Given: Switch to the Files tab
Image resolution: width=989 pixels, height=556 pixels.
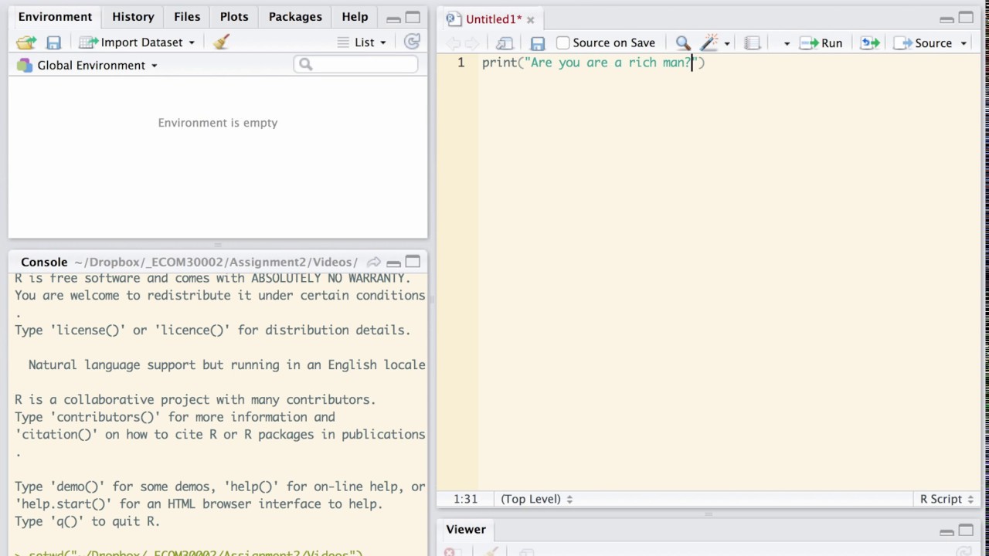Looking at the screenshot, I should point(187,16).
